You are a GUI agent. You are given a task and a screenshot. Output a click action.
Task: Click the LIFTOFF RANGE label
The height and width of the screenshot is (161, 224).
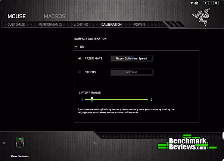pos(90,93)
